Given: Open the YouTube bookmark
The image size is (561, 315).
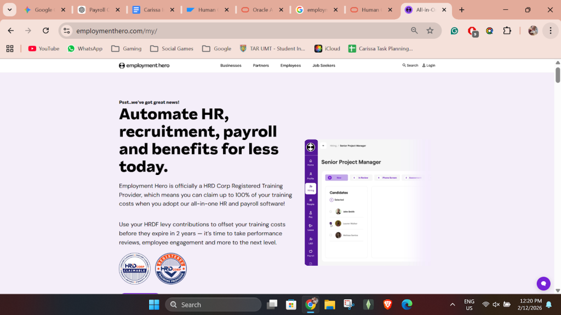Looking at the screenshot, I should pyautogui.click(x=44, y=49).
